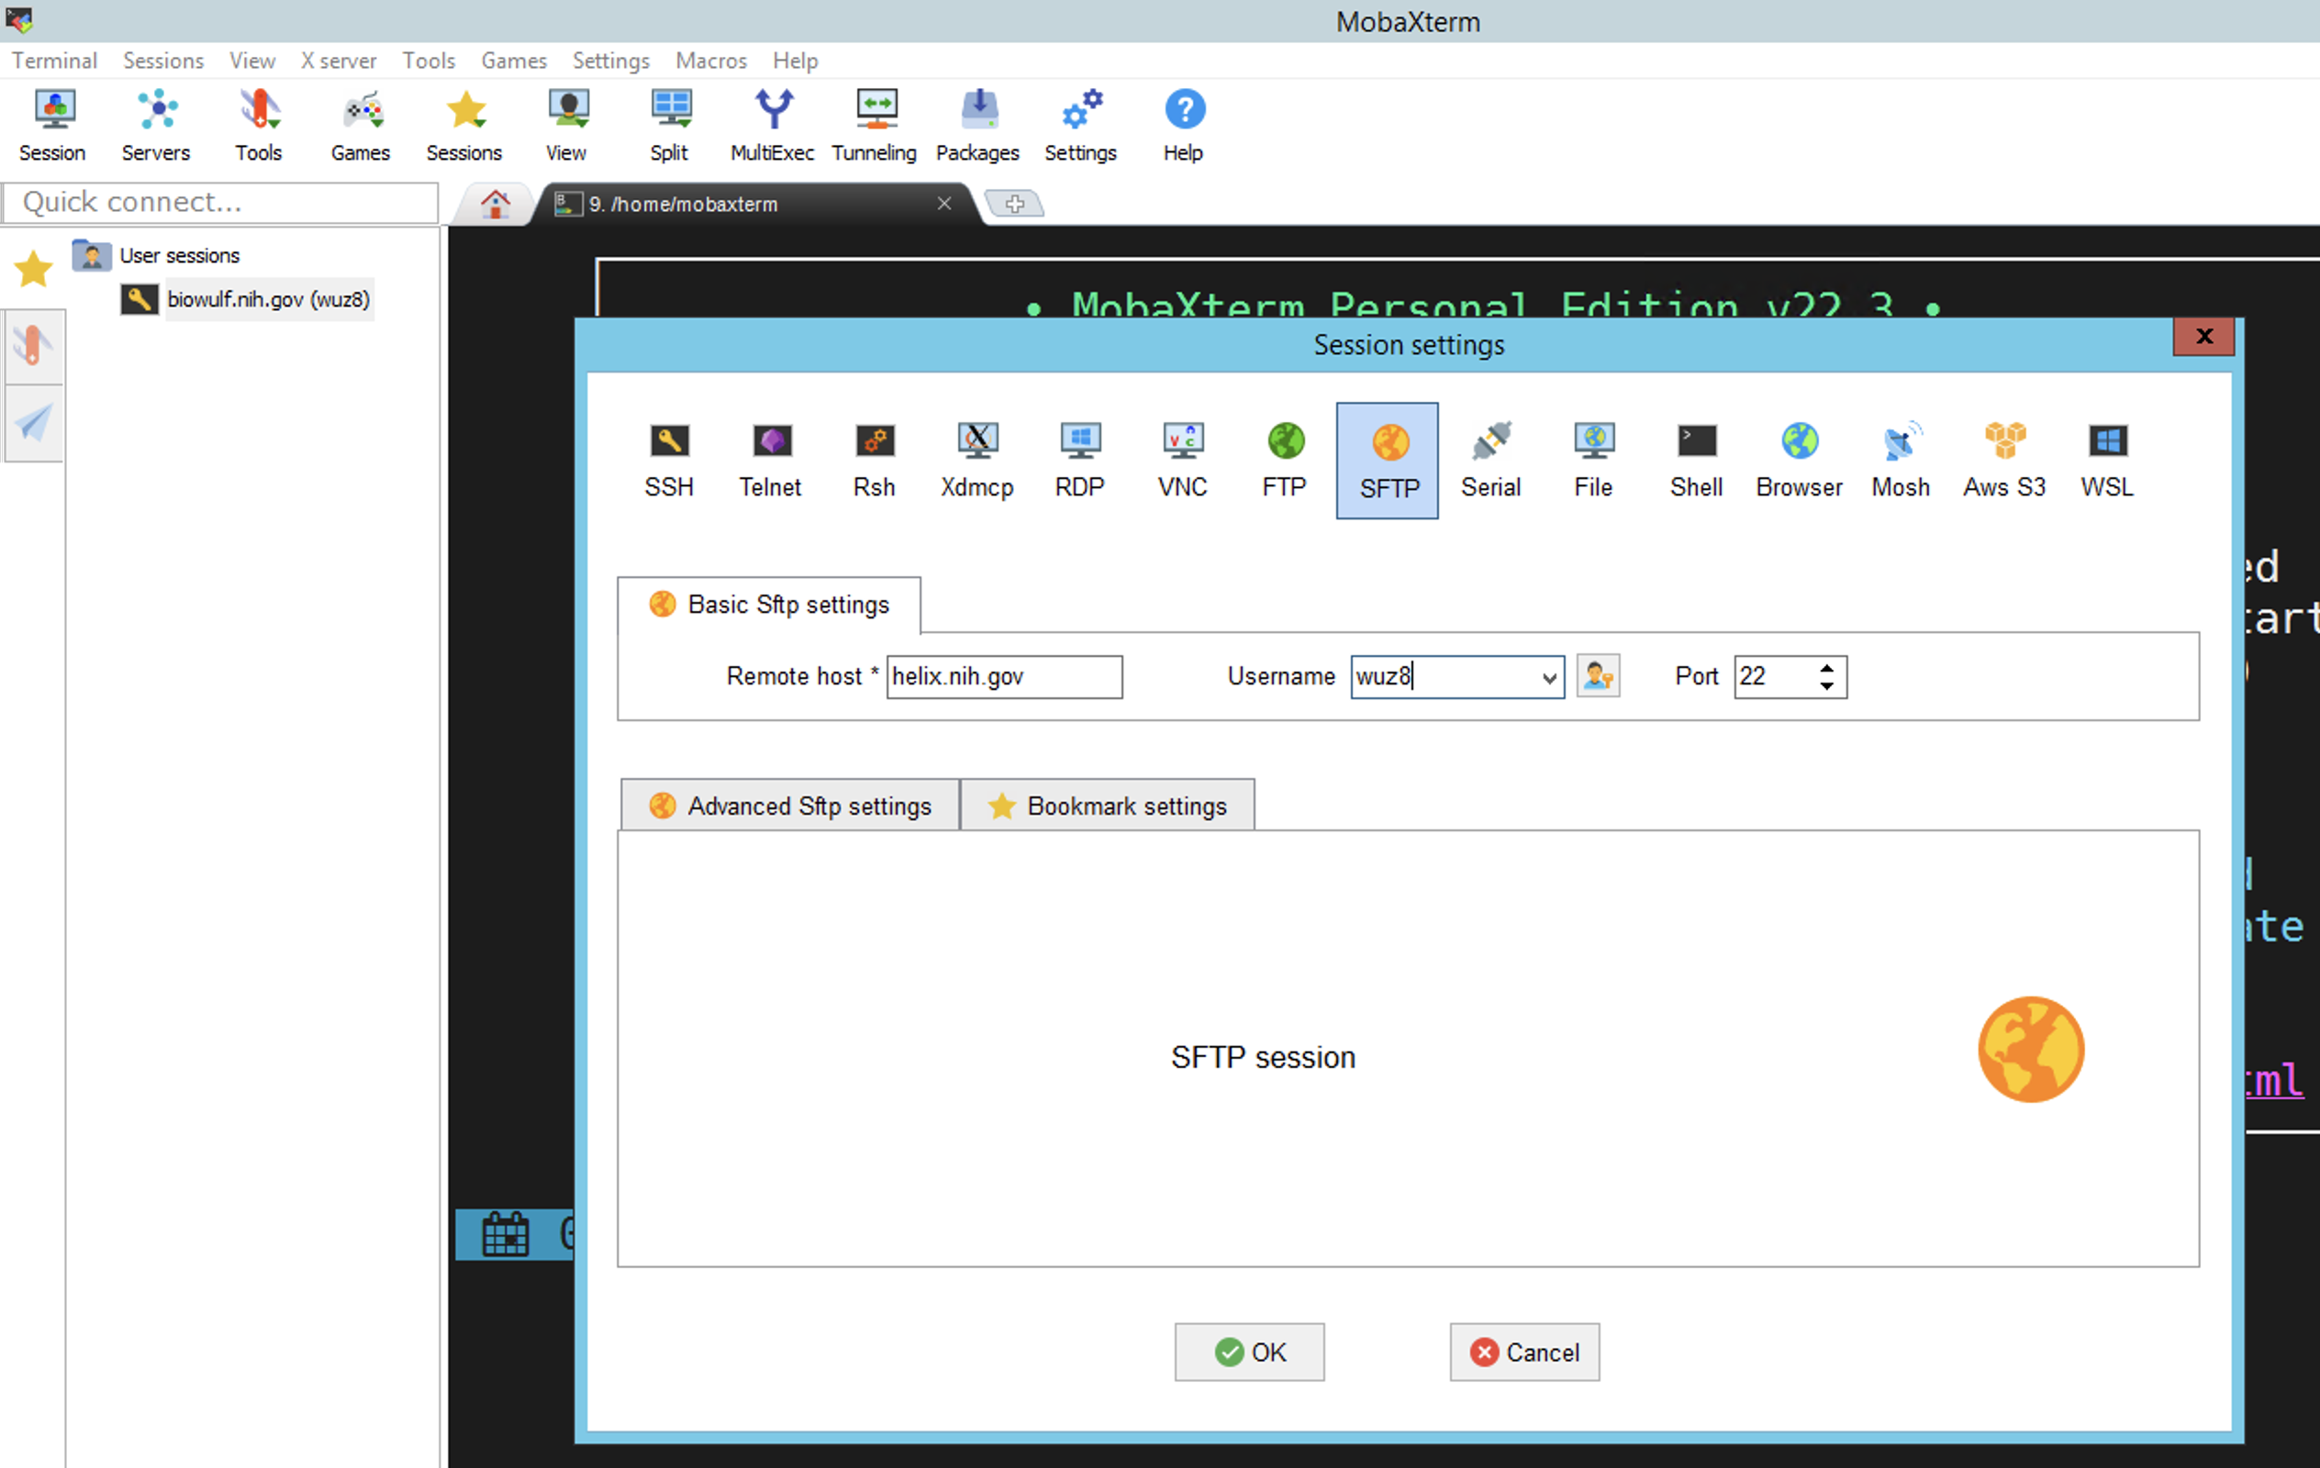Switch to Advanced Sftp settings tab

click(x=790, y=806)
